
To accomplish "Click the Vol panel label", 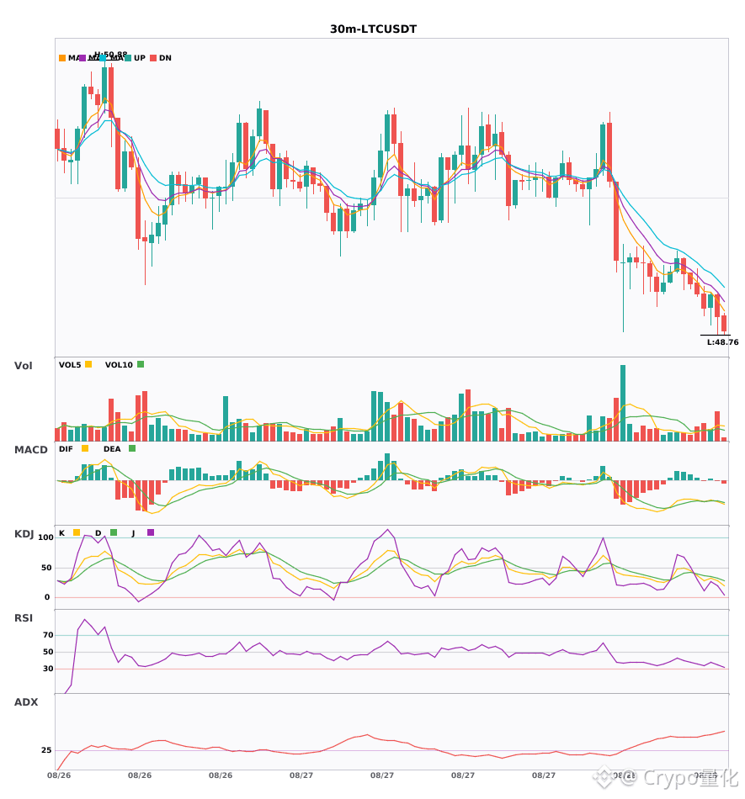I will point(23,366).
